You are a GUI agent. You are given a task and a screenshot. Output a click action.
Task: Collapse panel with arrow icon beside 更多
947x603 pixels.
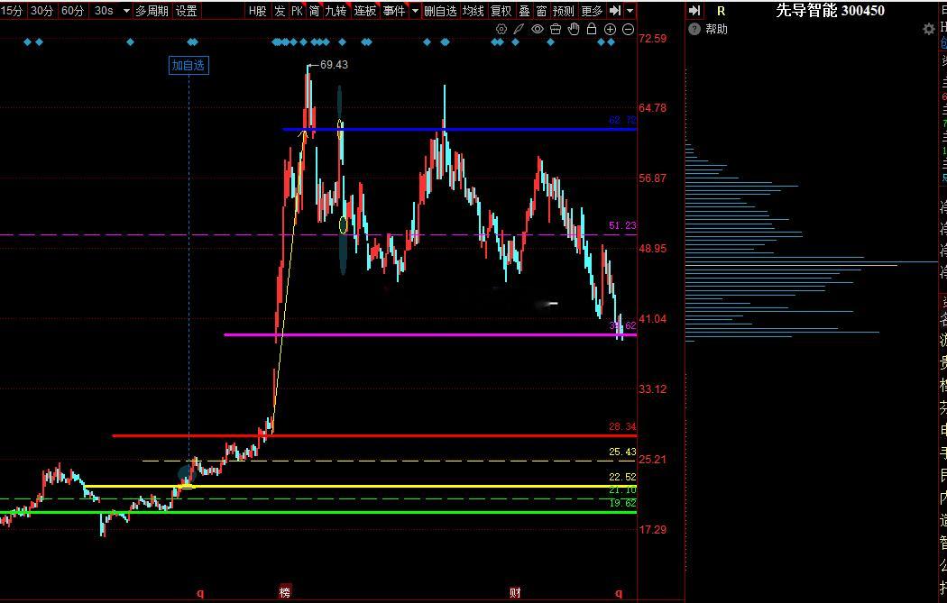click(x=614, y=10)
